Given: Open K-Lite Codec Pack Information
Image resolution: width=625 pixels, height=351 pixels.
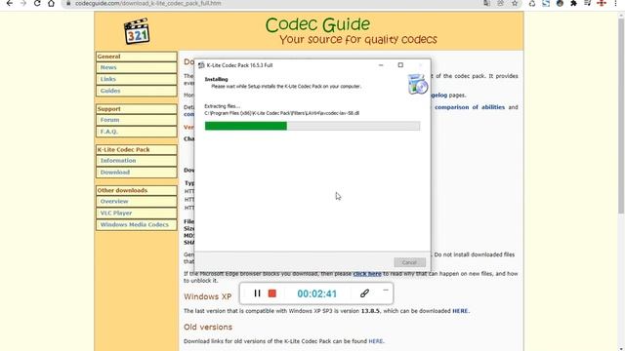Looking at the screenshot, I should 137,161.
